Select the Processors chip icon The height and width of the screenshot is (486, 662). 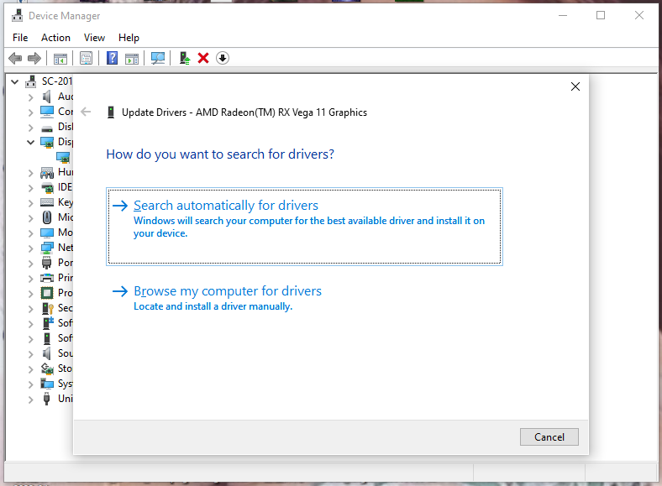tap(47, 293)
